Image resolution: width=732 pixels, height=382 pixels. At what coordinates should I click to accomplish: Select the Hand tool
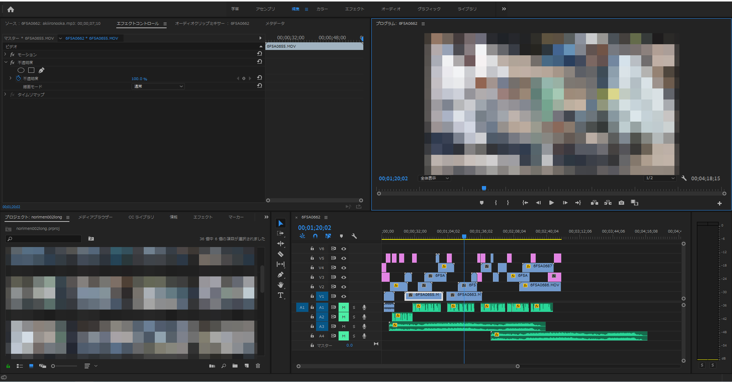[281, 285]
